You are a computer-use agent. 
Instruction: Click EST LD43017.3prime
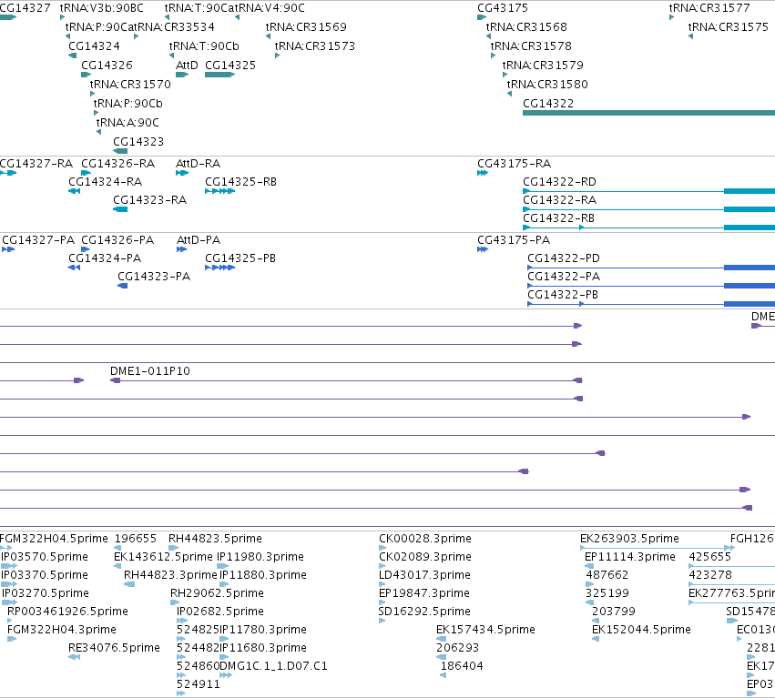coord(382,584)
